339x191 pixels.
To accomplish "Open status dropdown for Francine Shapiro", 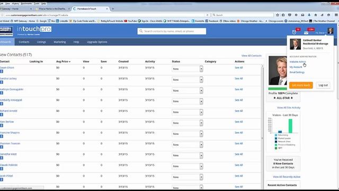I will pyautogui.click(x=188, y=134).
